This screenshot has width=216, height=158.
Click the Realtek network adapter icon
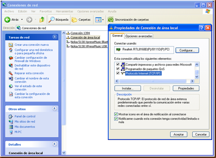pos(118,49)
